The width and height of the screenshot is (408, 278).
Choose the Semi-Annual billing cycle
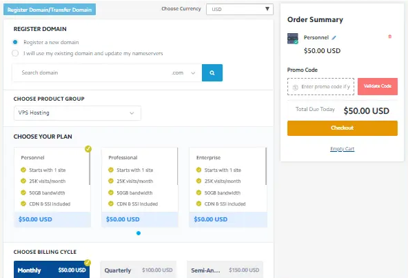click(x=225, y=270)
